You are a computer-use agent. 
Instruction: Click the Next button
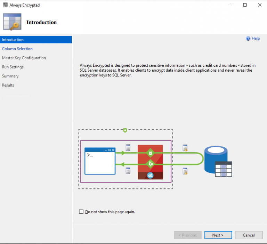[x=218, y=235]
